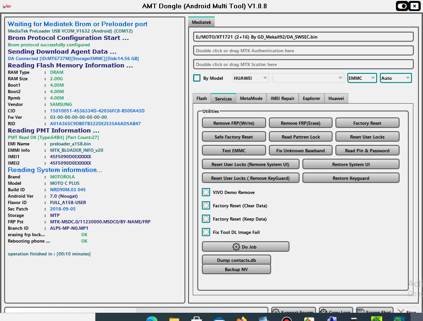Viewport: 423px width, 321px height.
Task: Expand the EMMC storage type dropdown
Action: point(362,78)
